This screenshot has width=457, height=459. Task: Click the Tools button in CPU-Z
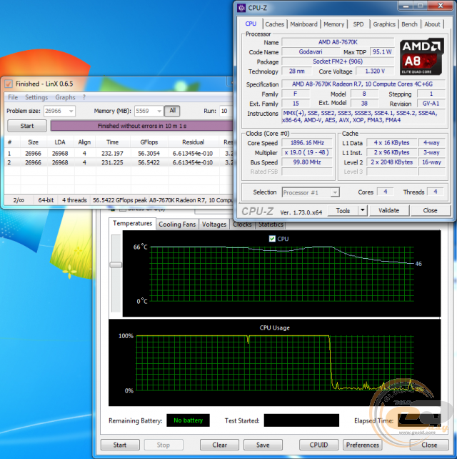[343, 210]
